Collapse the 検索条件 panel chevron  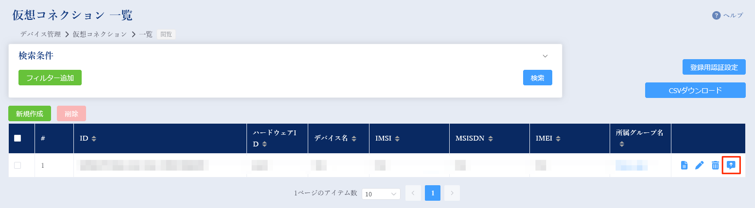click(545, 56)
